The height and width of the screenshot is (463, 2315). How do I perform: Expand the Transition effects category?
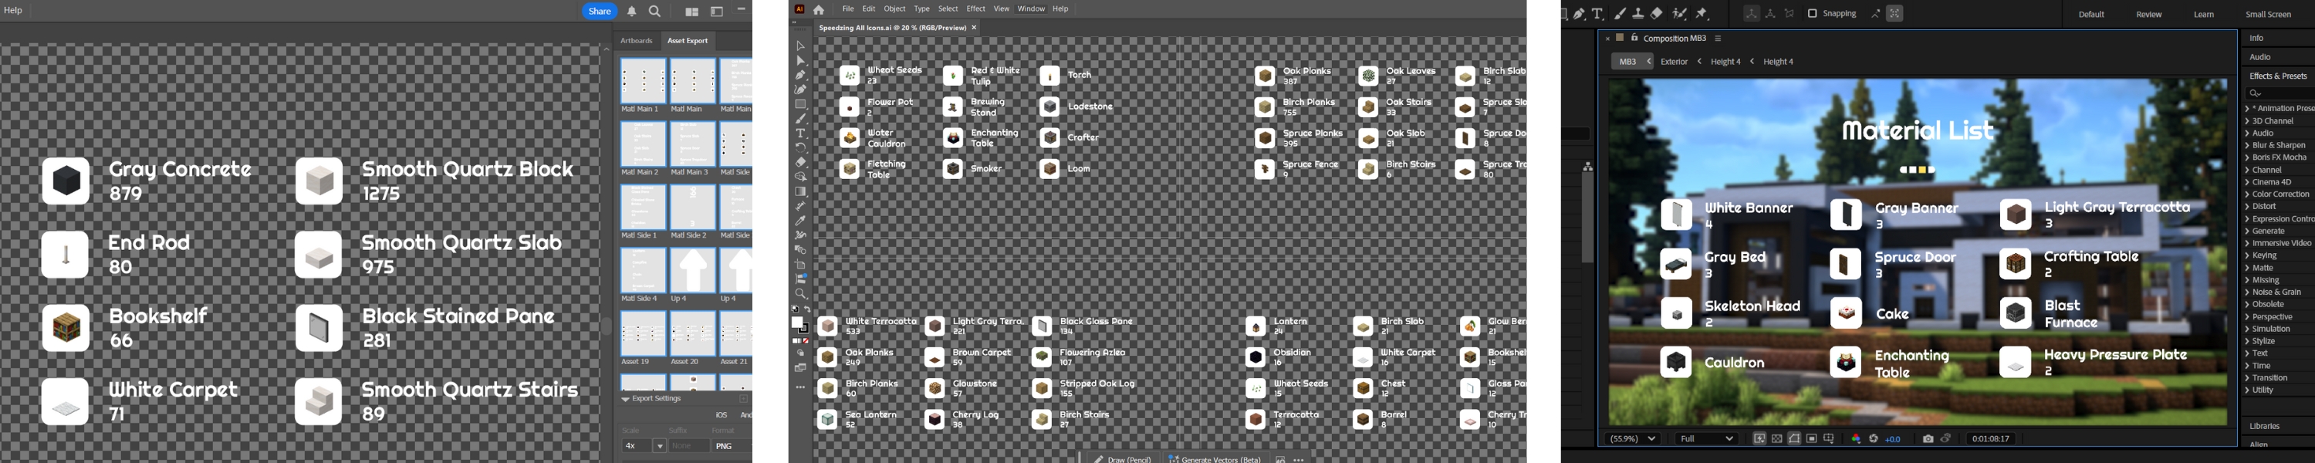coord(2248,378)
